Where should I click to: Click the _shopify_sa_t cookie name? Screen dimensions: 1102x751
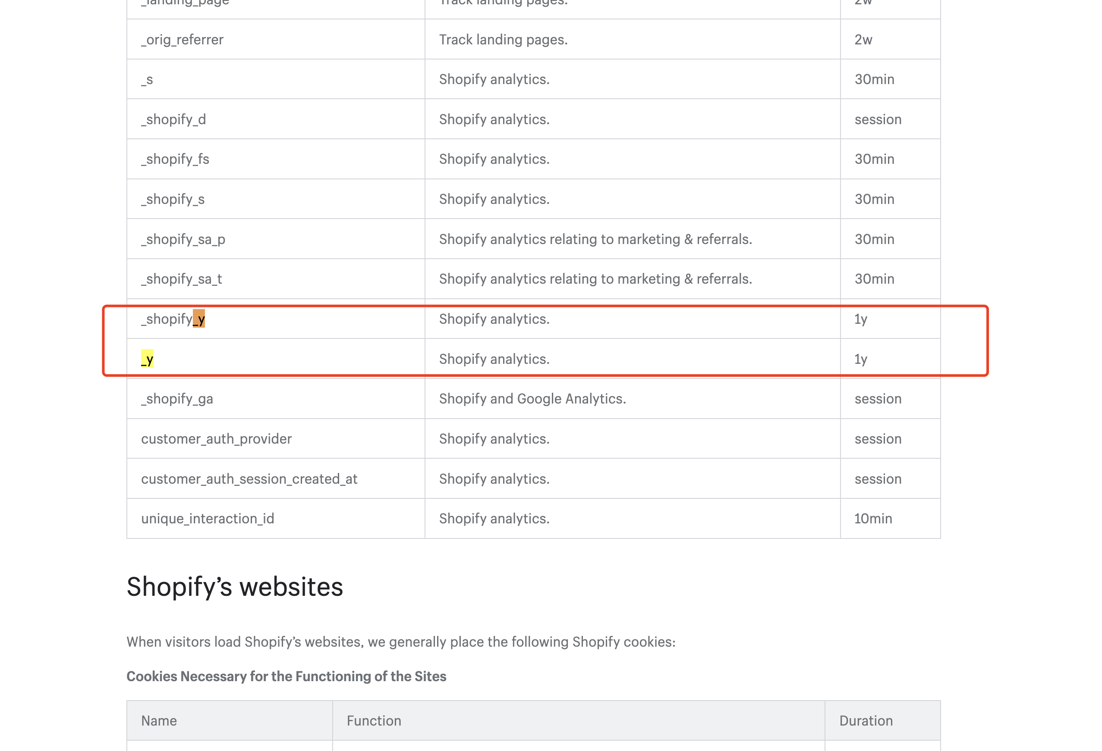(181, 279)
